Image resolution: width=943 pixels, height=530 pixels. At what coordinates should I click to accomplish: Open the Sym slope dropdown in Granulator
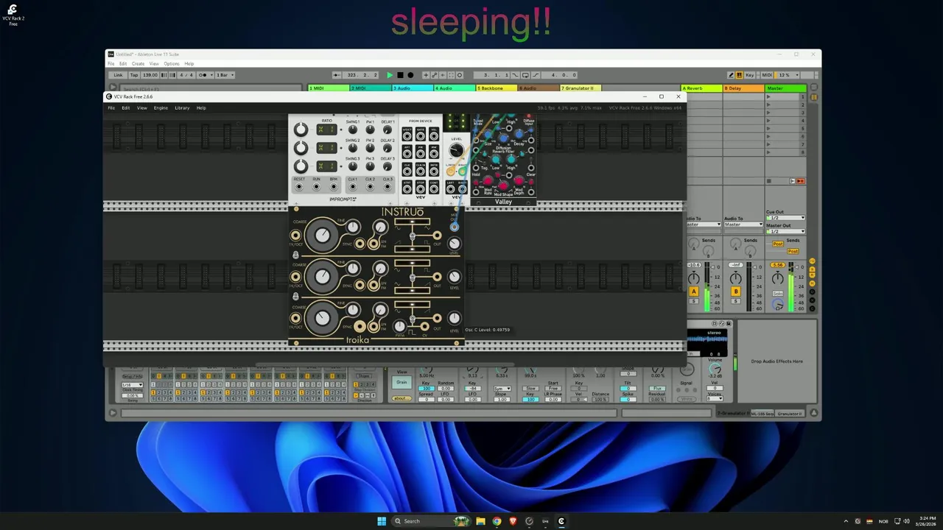tap(502, 389)
